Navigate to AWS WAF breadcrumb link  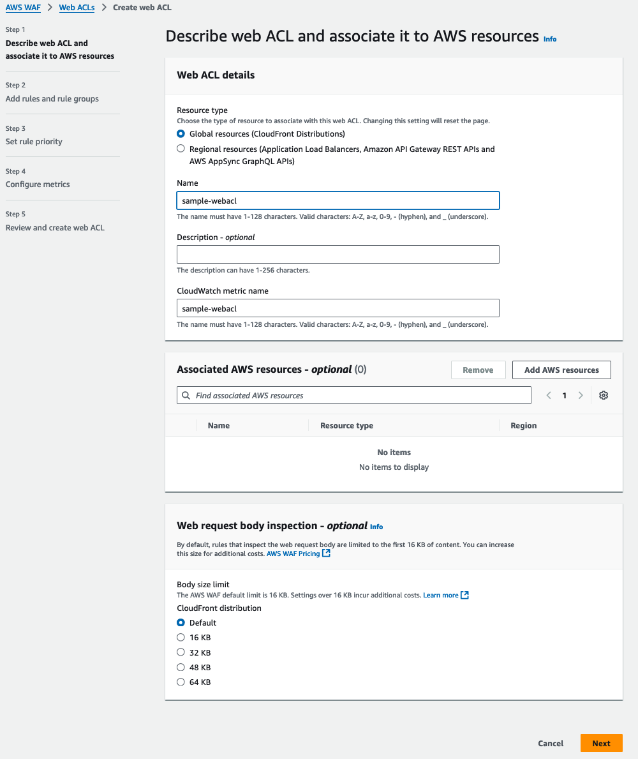[23, 8]
